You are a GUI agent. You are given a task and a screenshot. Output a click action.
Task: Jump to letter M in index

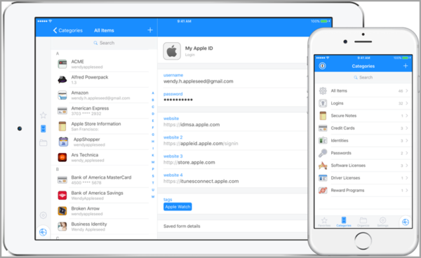153,162
